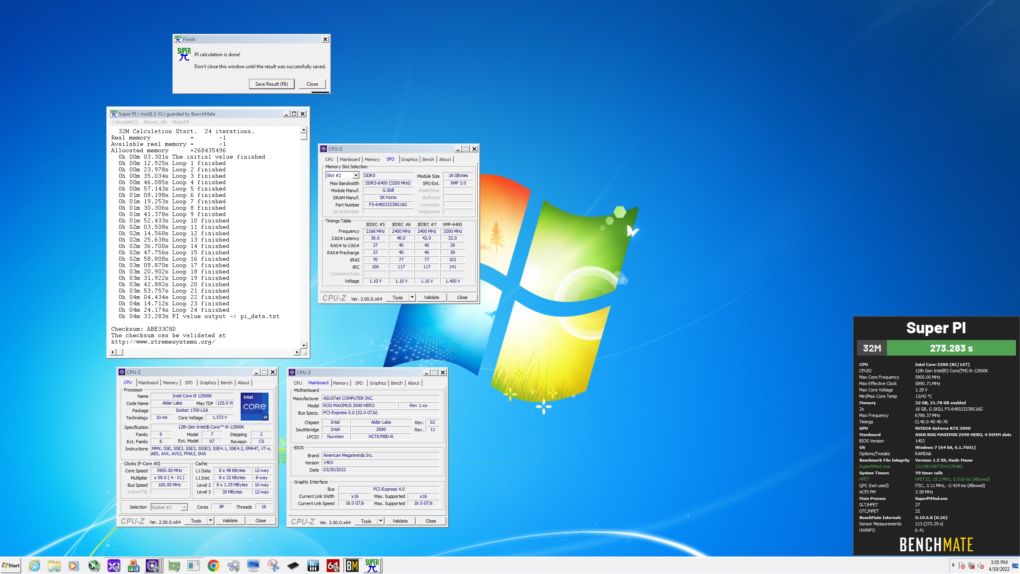Open the AIDA64 red taskbar icon
The height and width of the screenshot is (574, 1020).
click(333, 565)
